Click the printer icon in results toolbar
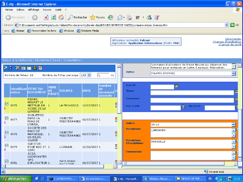The height and width of the screenshot is (182, 243). coord(35,68)
